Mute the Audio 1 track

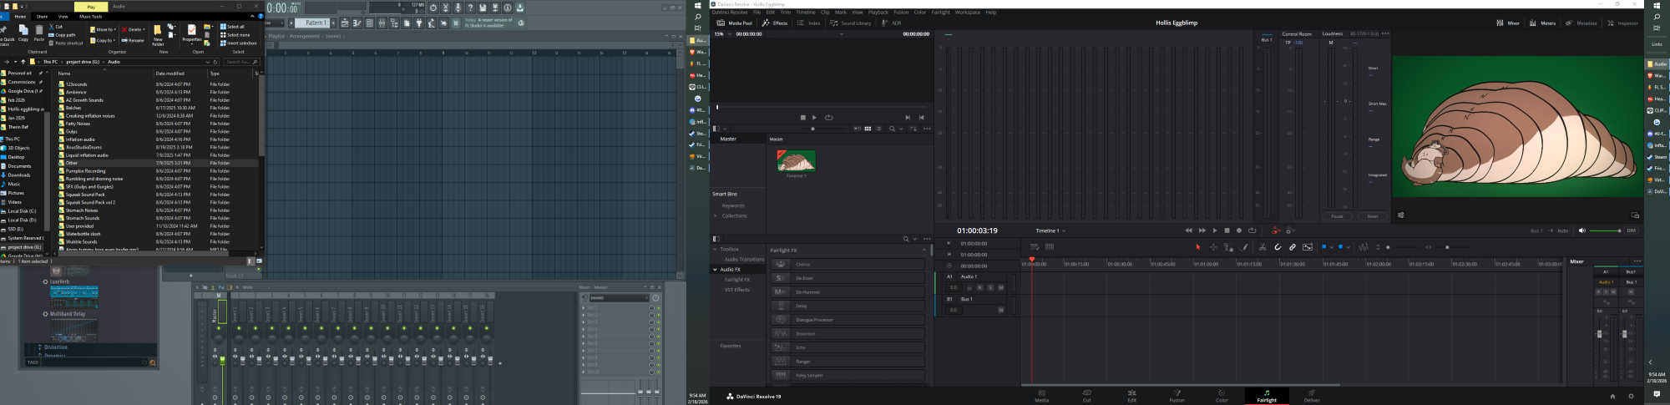[x=1000, y=287]
